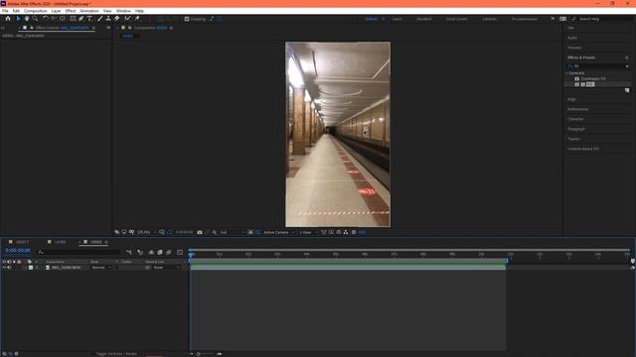Open the Layer menu
This screenshot has height=357, width=636.
click(x=57, y=11)
